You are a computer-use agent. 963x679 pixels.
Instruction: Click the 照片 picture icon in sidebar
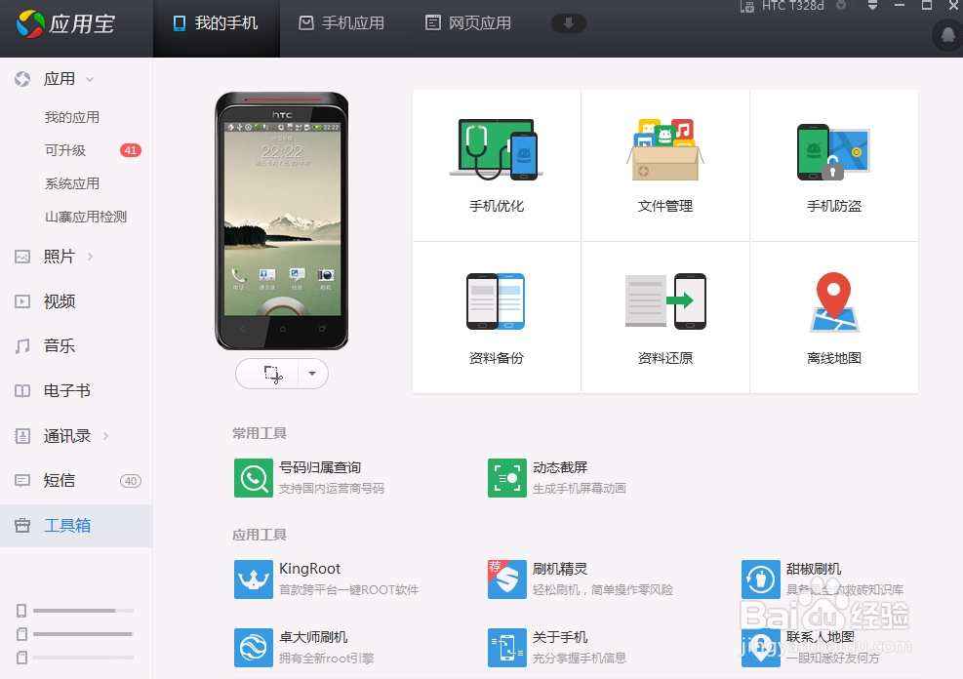[x=22, y=257]
